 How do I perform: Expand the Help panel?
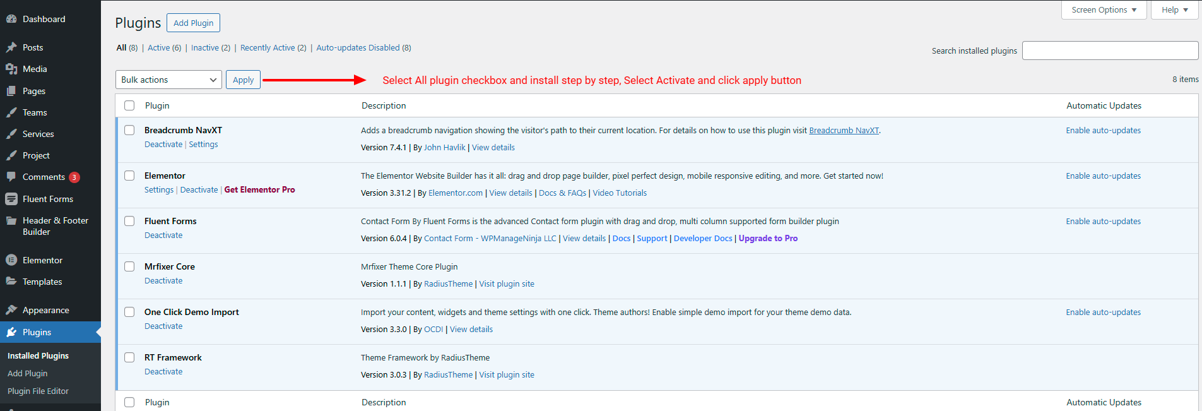[x=1174, y=9]
